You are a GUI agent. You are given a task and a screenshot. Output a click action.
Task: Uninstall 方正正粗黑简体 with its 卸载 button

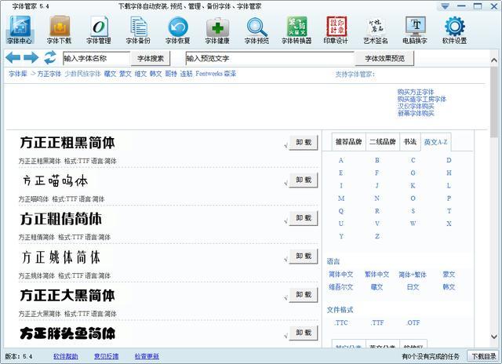303,143
